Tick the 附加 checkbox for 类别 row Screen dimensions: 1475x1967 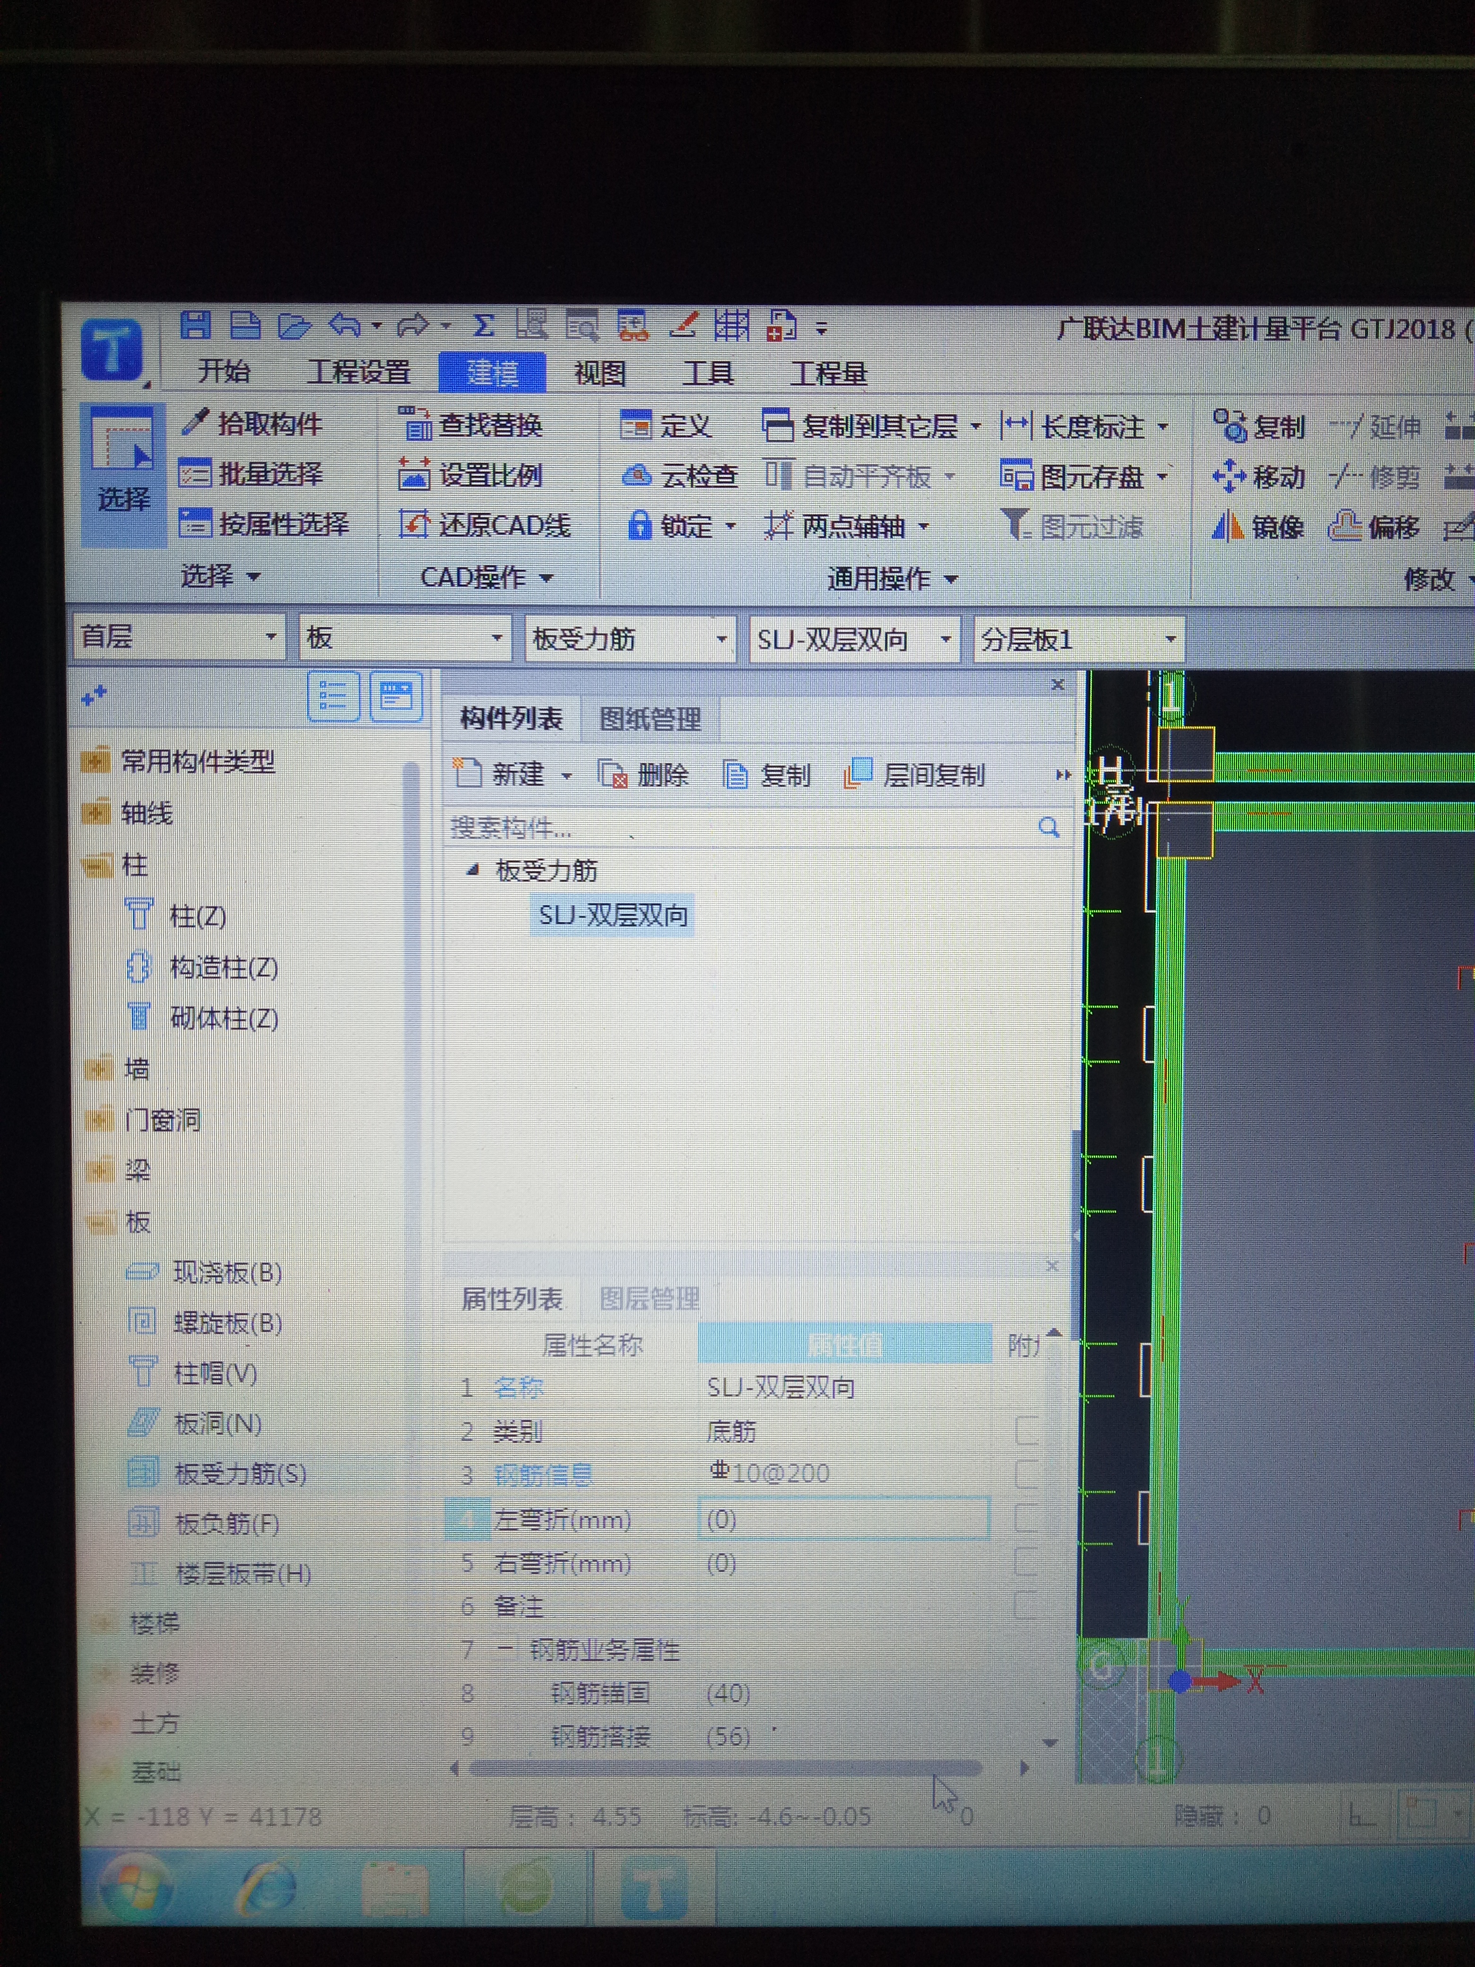tap(1027, 1430)
